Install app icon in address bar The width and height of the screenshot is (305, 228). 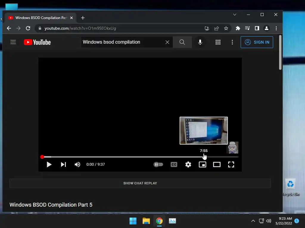pos(207,28)
